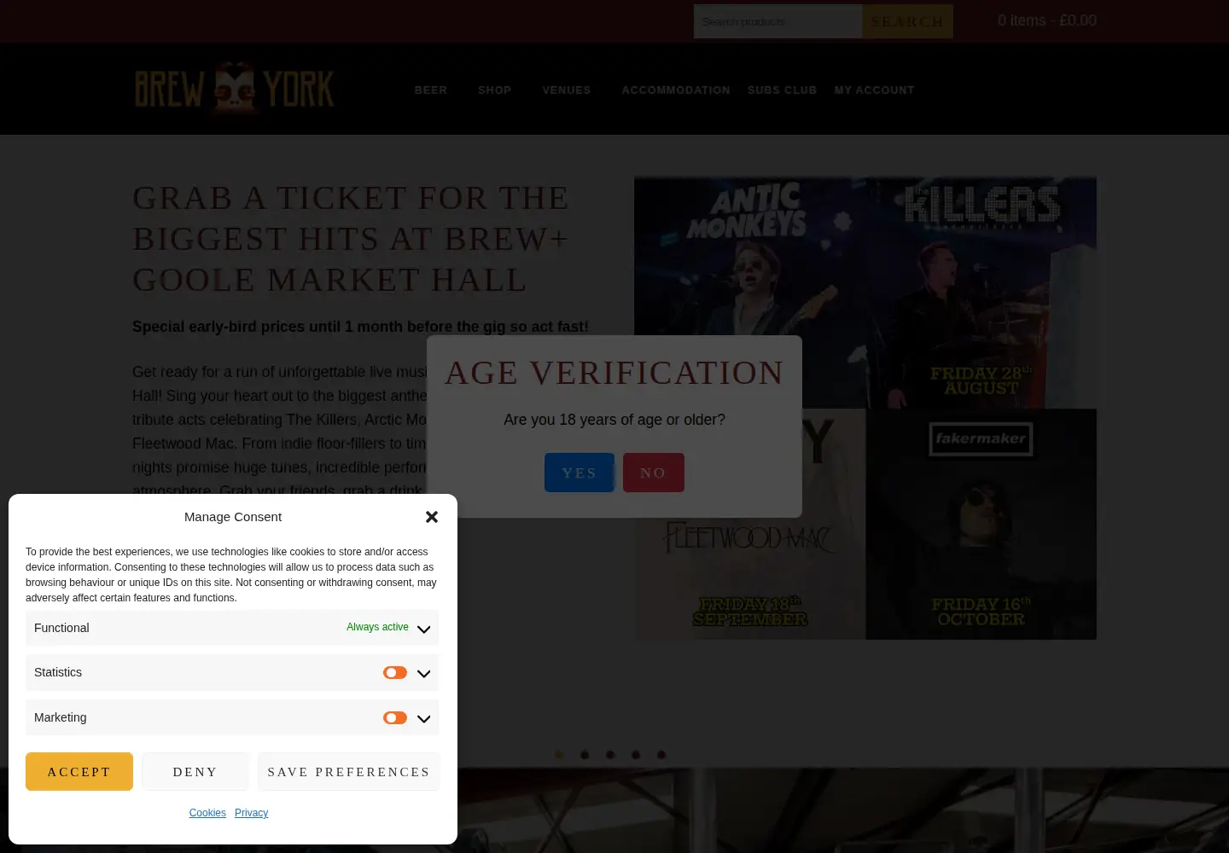The image size is (1229, 853).
Task: Select the fifth carousel dot
Action: [661, 755]
